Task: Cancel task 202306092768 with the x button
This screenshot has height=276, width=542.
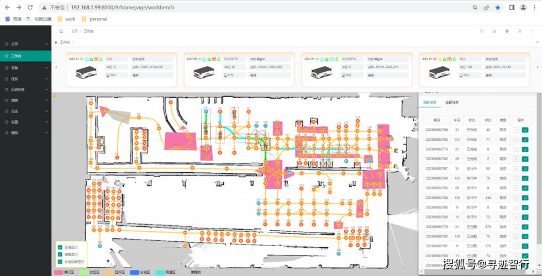Action: tap(516, 140)
